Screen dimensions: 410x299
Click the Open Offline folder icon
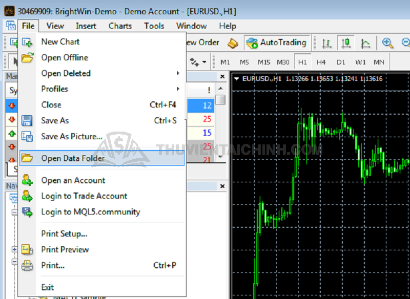click(x=27, y=57)
